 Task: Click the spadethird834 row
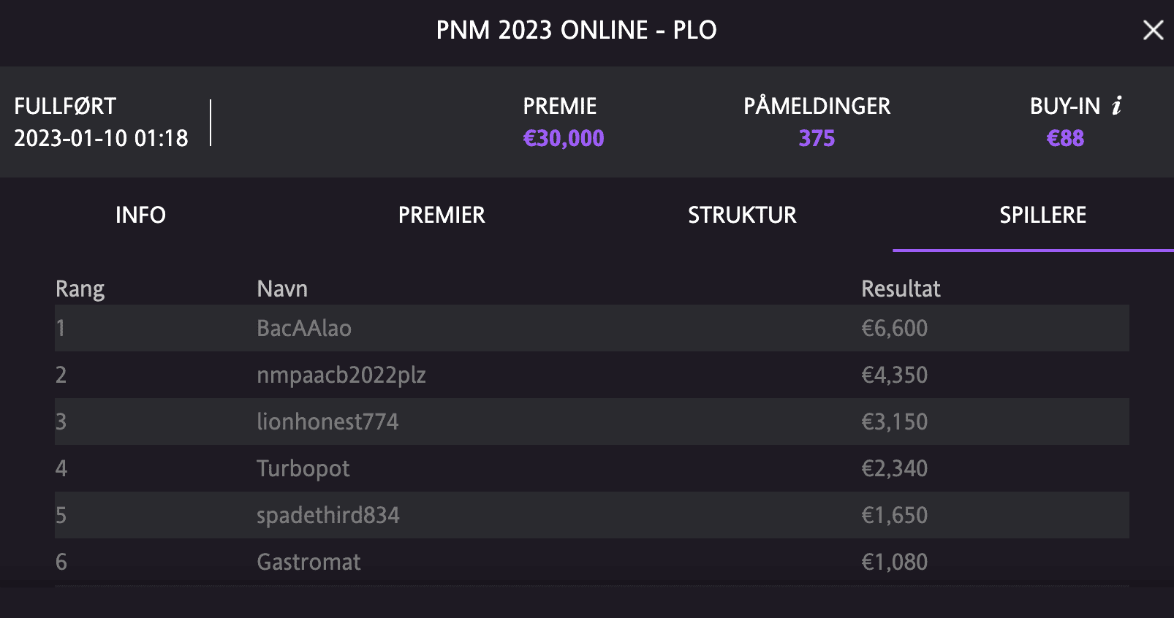click(x=591, y=515)
